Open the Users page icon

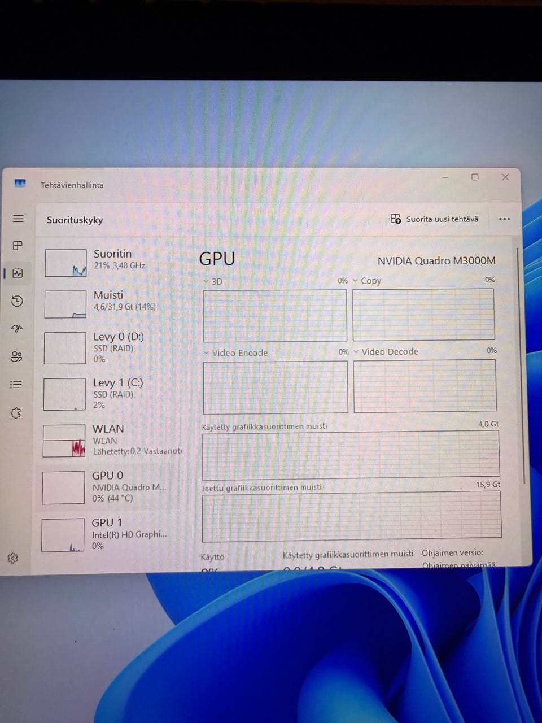[x=16, y=356]
